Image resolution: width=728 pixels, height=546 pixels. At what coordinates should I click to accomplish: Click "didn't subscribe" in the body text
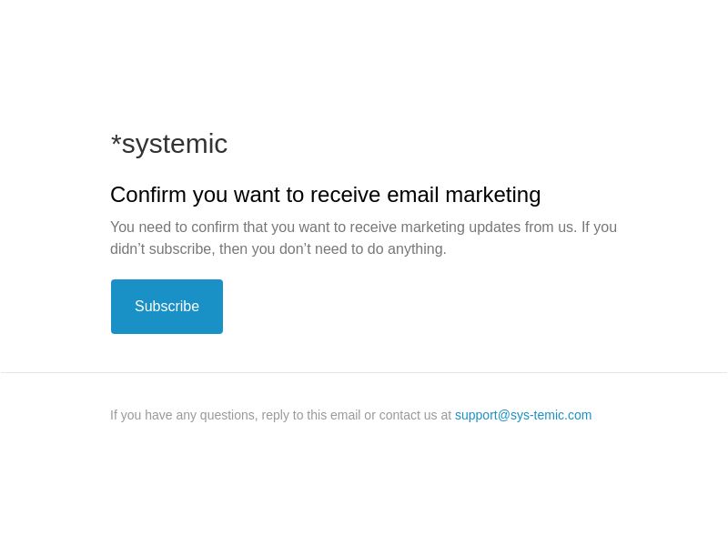click(x=160, y=249)
